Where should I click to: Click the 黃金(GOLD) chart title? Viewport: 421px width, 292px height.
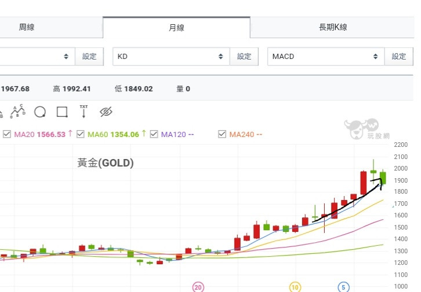click(106, 162)
